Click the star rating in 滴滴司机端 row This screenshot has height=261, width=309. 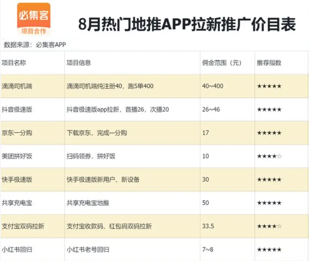[269, 86]
